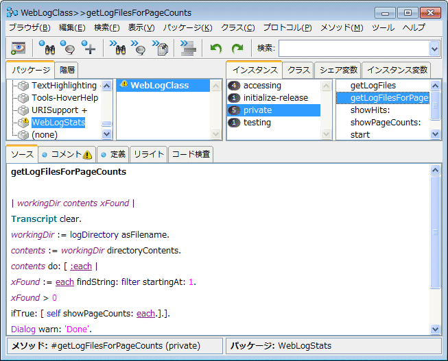Open the メソッド menu
Image resolution: width=448 pixels, height=361 pixels.
pyautogui.click(x=342, y=27)
